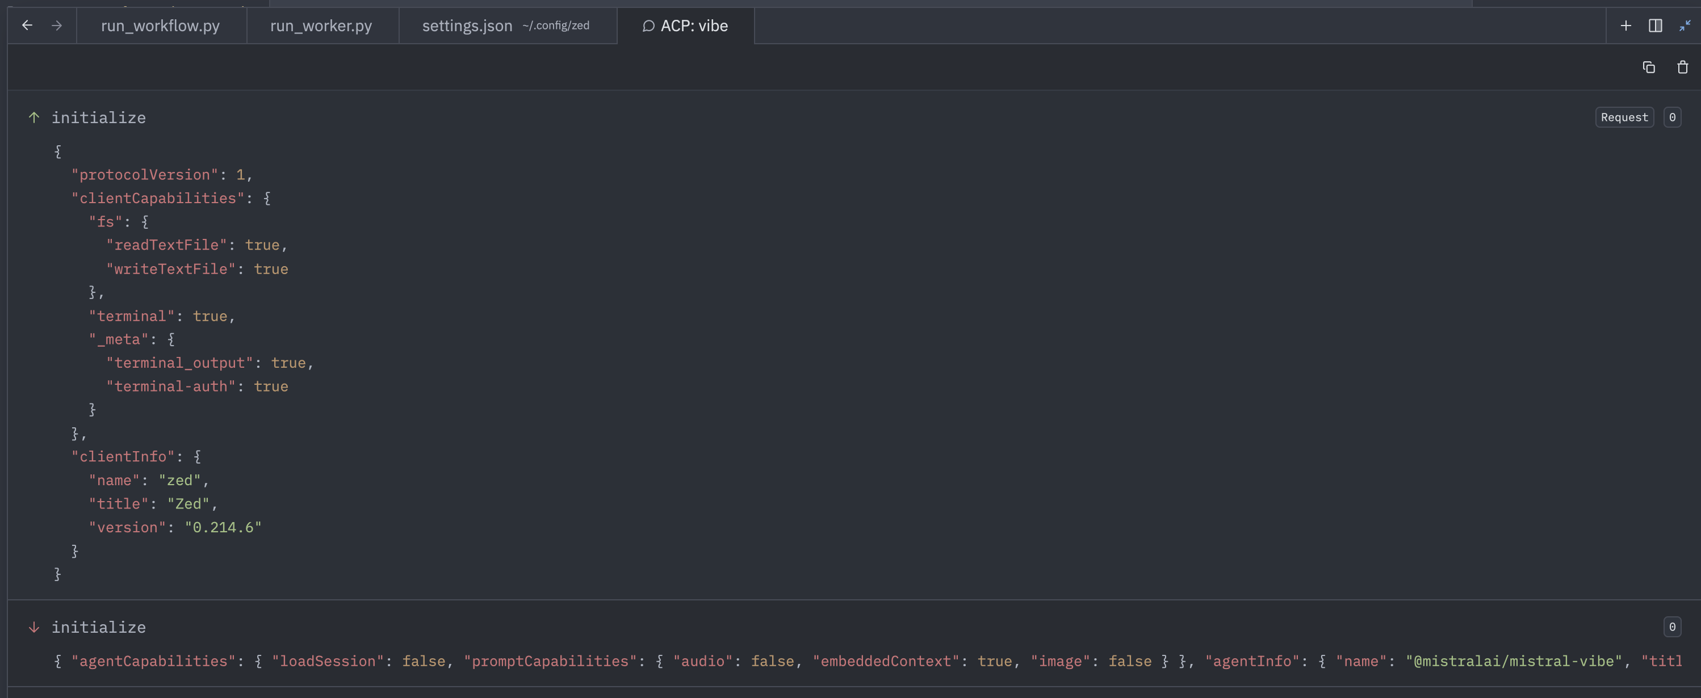Collapse the outgoing initialize message header text

99,117
